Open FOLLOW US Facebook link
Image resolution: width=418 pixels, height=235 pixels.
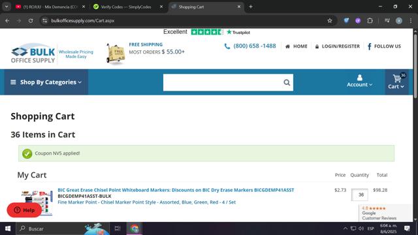384,46
